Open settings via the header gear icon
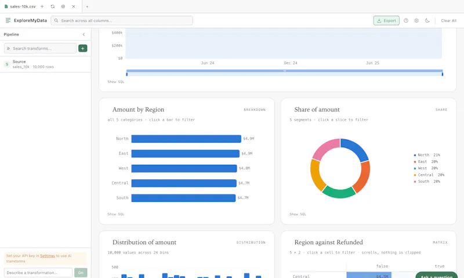This screenshot has height=278, width=464. (x=416, y=20)
